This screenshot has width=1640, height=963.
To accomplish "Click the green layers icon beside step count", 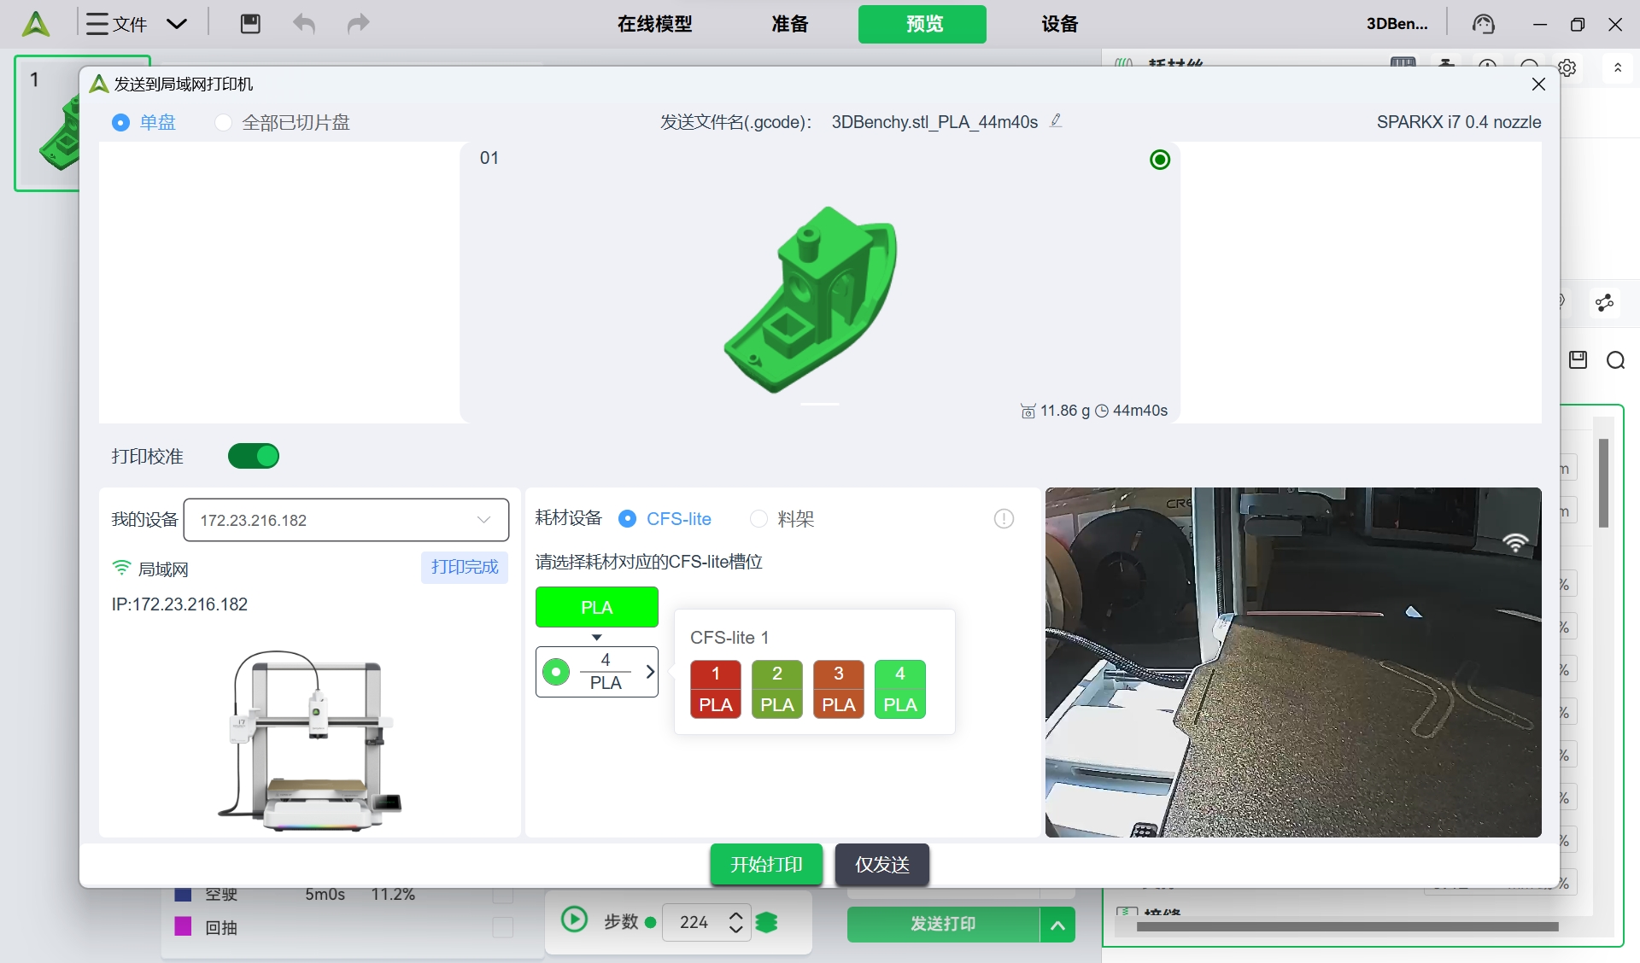I will (767, 923).
